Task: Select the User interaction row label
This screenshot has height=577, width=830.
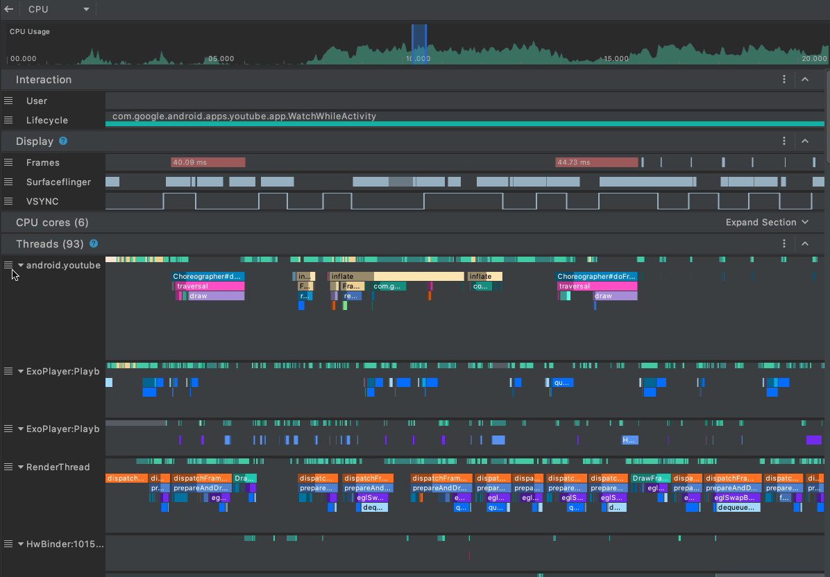Action: pyautogui.click(x=37, y=101)
